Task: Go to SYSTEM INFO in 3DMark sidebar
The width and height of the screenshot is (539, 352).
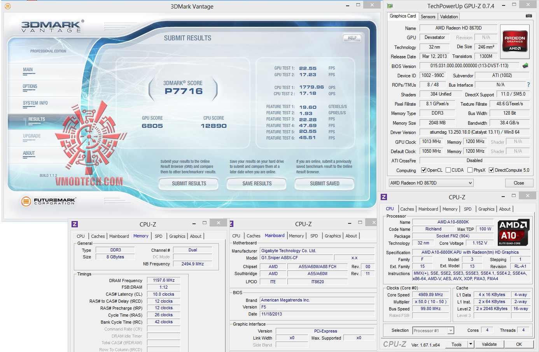Action: pyautogui.click(x=35, y=103)
